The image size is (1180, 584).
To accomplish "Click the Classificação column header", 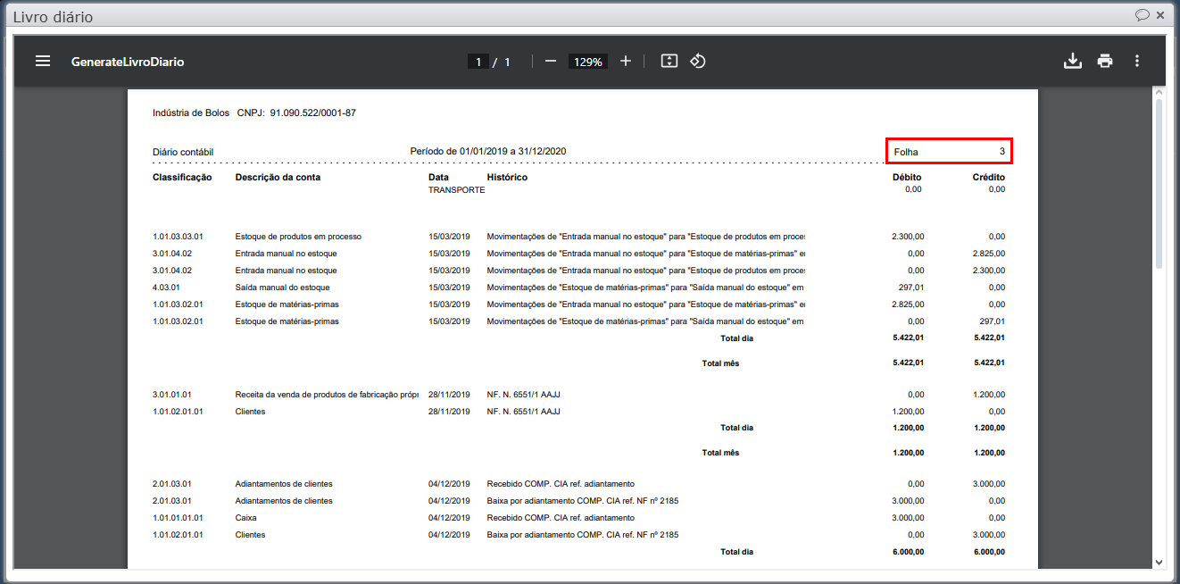I will point(182,178).
